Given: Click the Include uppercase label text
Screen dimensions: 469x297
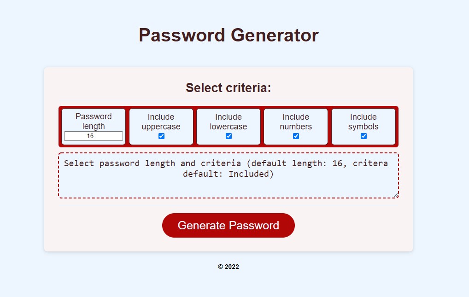Looking at the screenshot, I should point(161,122).
